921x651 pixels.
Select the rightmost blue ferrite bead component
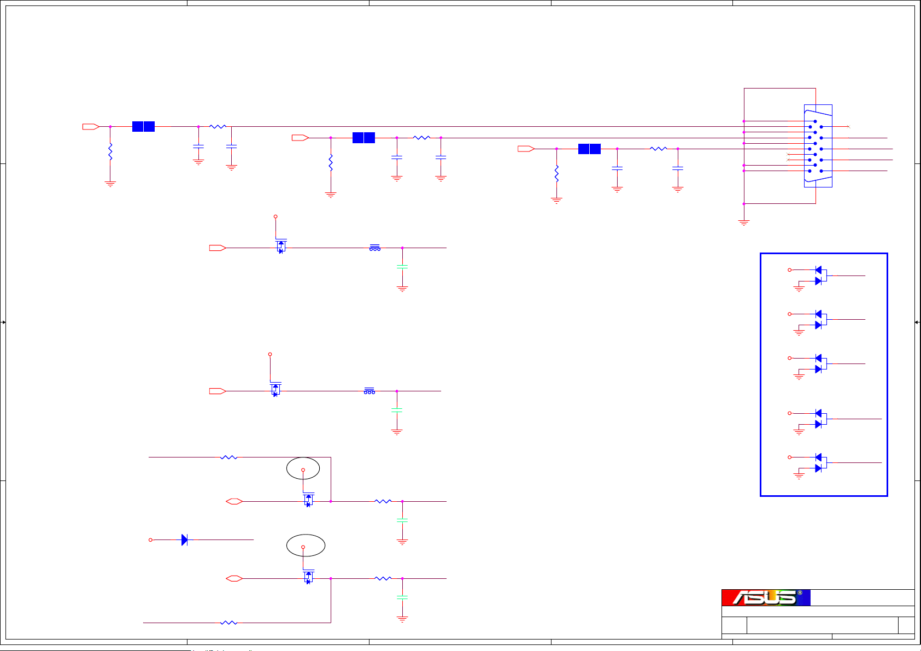[x=589, y=149]
